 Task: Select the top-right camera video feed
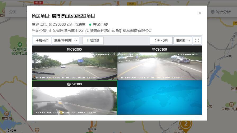(159, 66)
